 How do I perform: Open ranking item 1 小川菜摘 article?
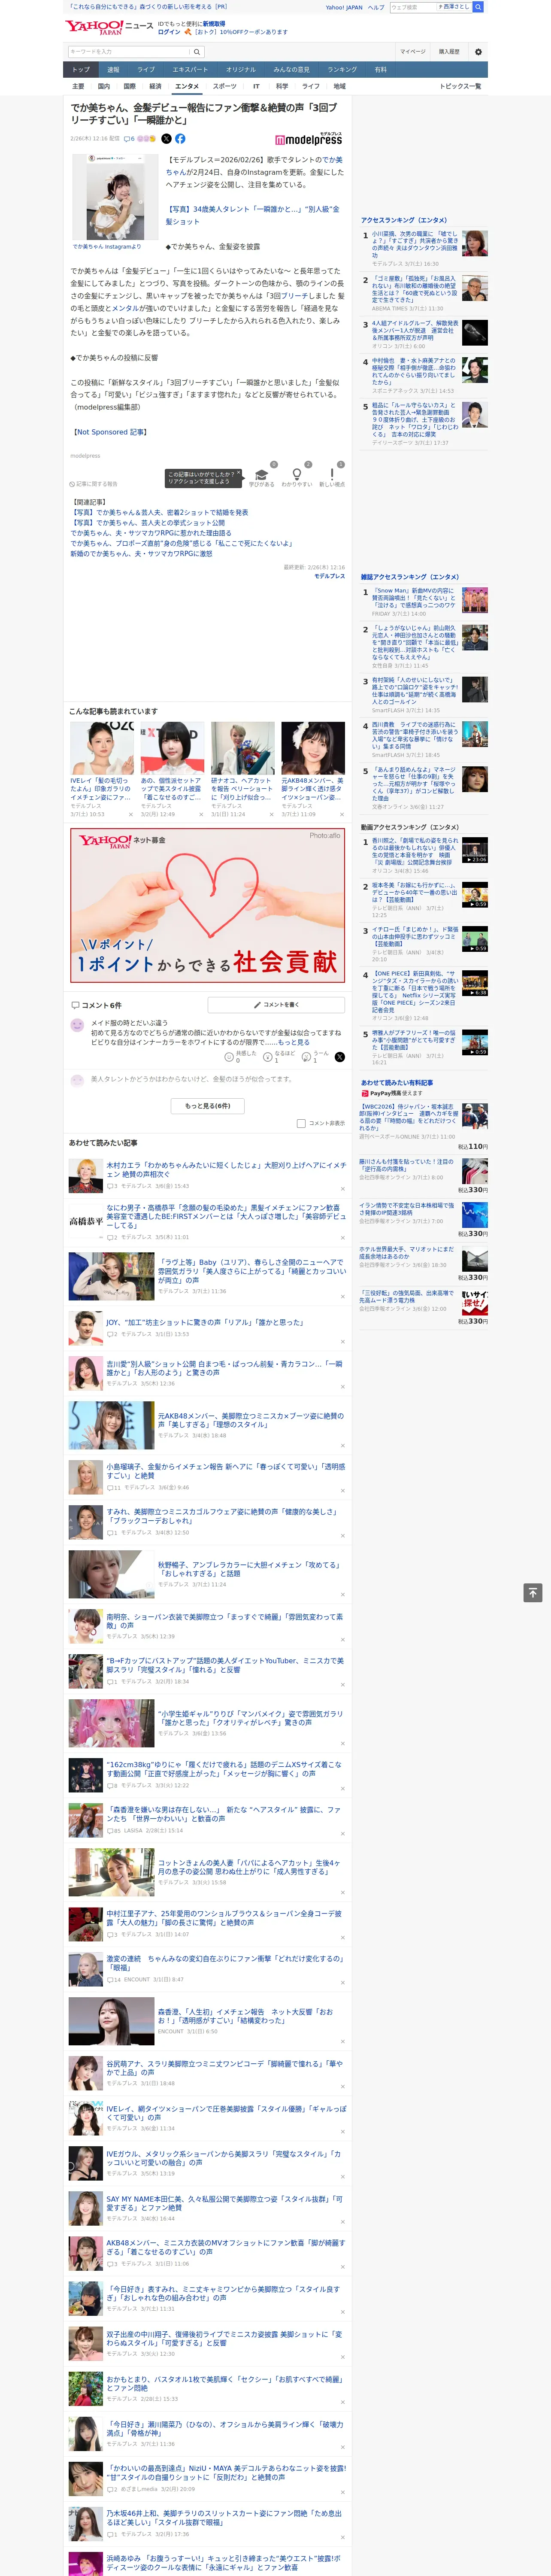[x=414, y=244]
